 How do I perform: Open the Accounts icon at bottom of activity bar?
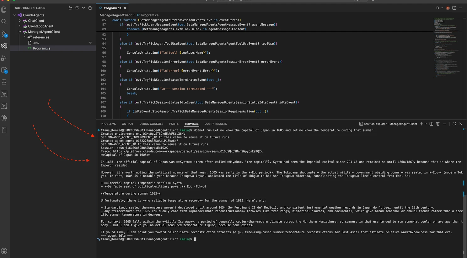point(4,251)
